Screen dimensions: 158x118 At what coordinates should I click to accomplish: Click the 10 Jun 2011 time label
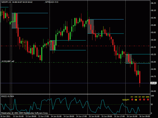click(6, 116)
